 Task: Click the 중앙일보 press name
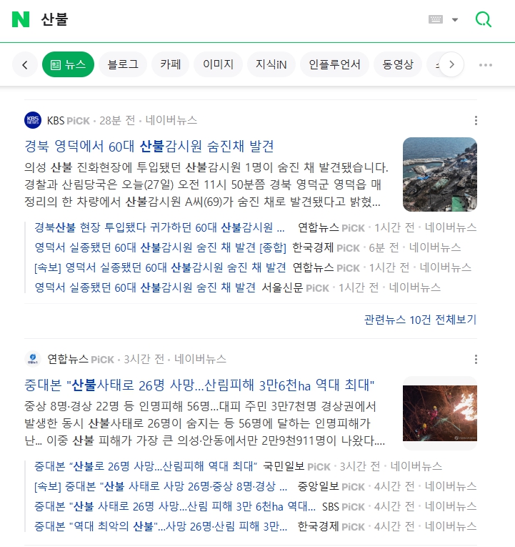[x=318, y=486]
